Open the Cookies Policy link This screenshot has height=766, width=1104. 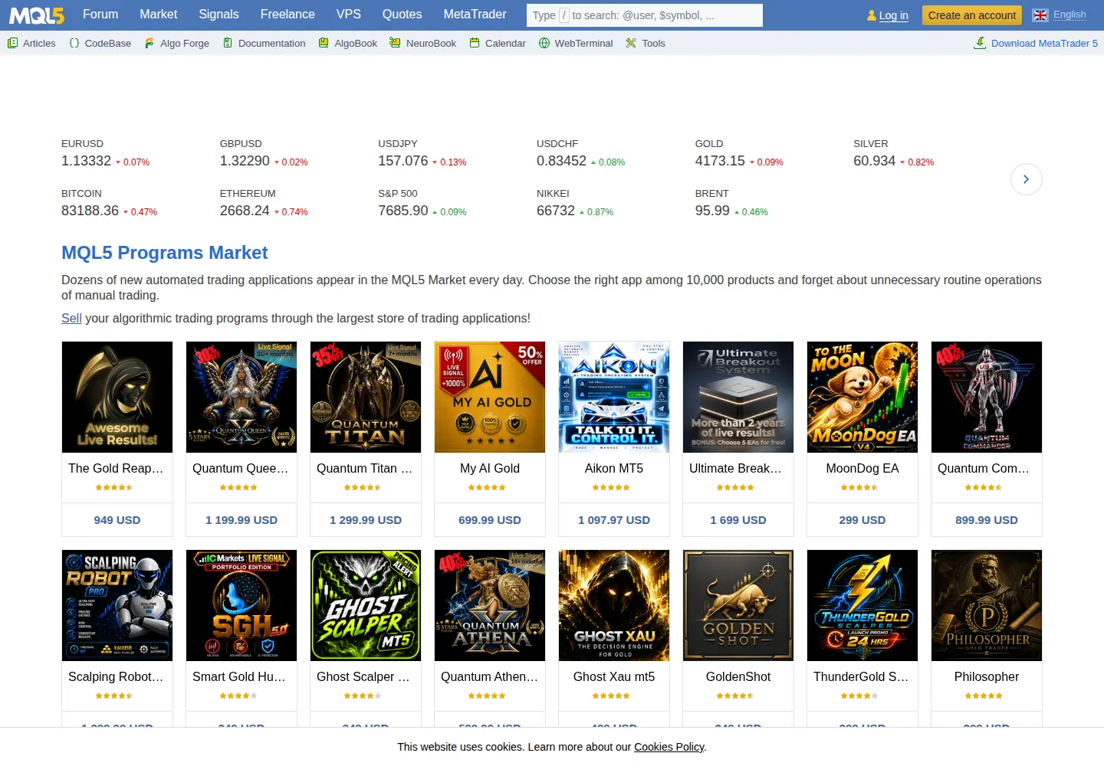[669, 747]
